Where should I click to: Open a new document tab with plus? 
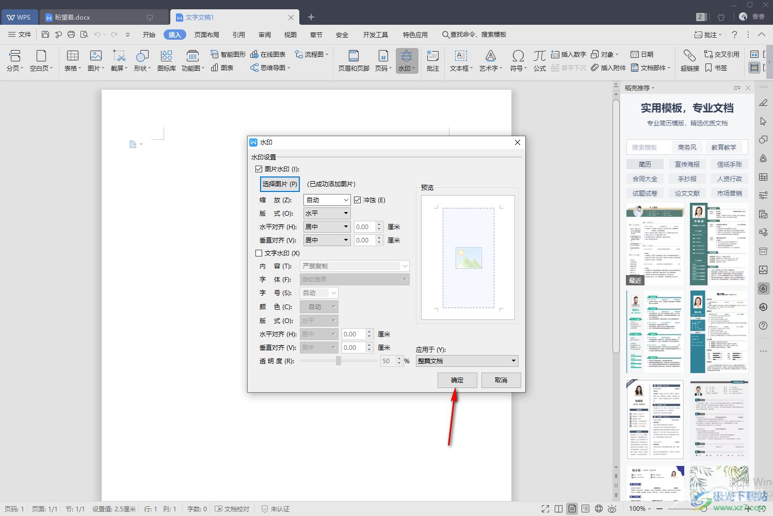(311, 17)
